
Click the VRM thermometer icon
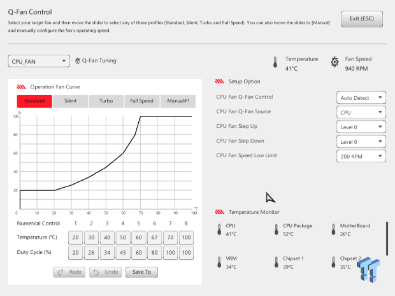point(219,262)
